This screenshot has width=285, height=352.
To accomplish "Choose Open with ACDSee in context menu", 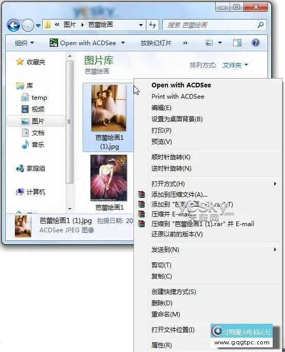I will point(181,85).
